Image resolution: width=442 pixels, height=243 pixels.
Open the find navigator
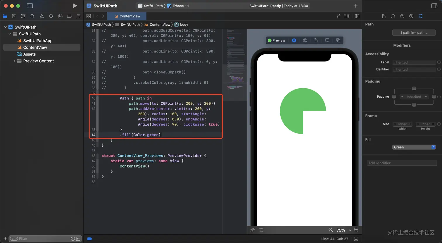(x=32, y=16)
